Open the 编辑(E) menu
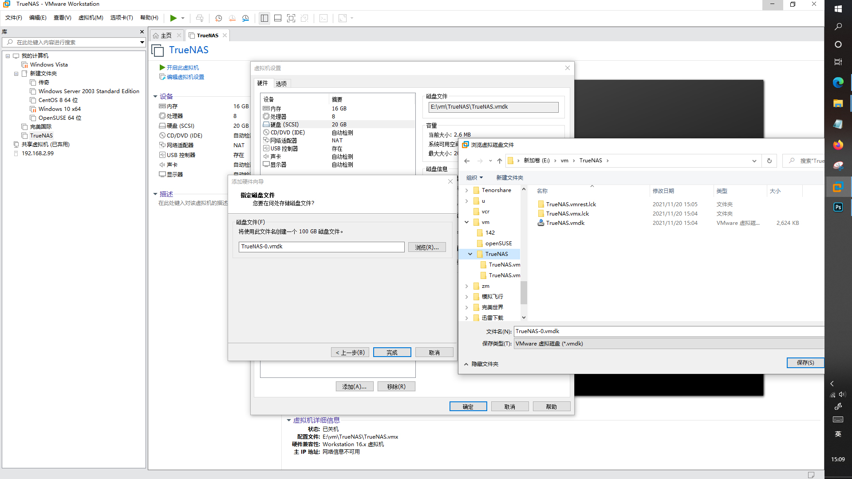852x479 pixels. point(38,18)
